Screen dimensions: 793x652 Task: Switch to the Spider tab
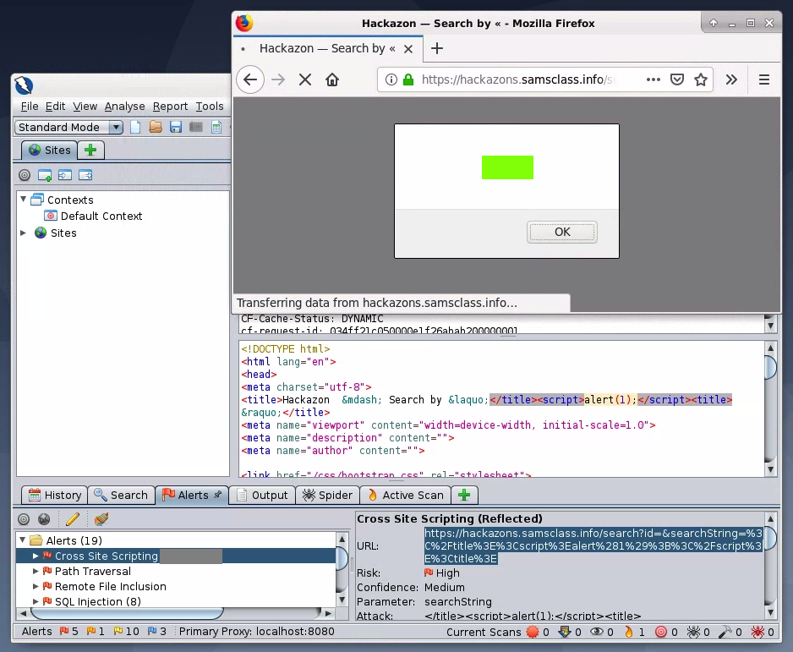click(328, 495)
